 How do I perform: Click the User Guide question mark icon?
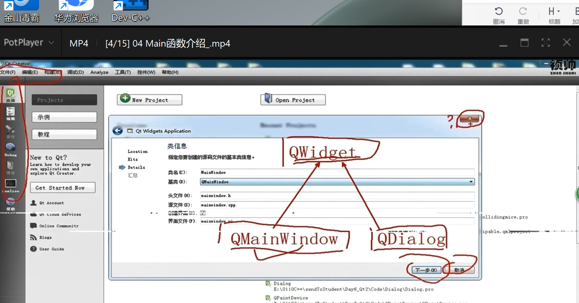[34, 249]
